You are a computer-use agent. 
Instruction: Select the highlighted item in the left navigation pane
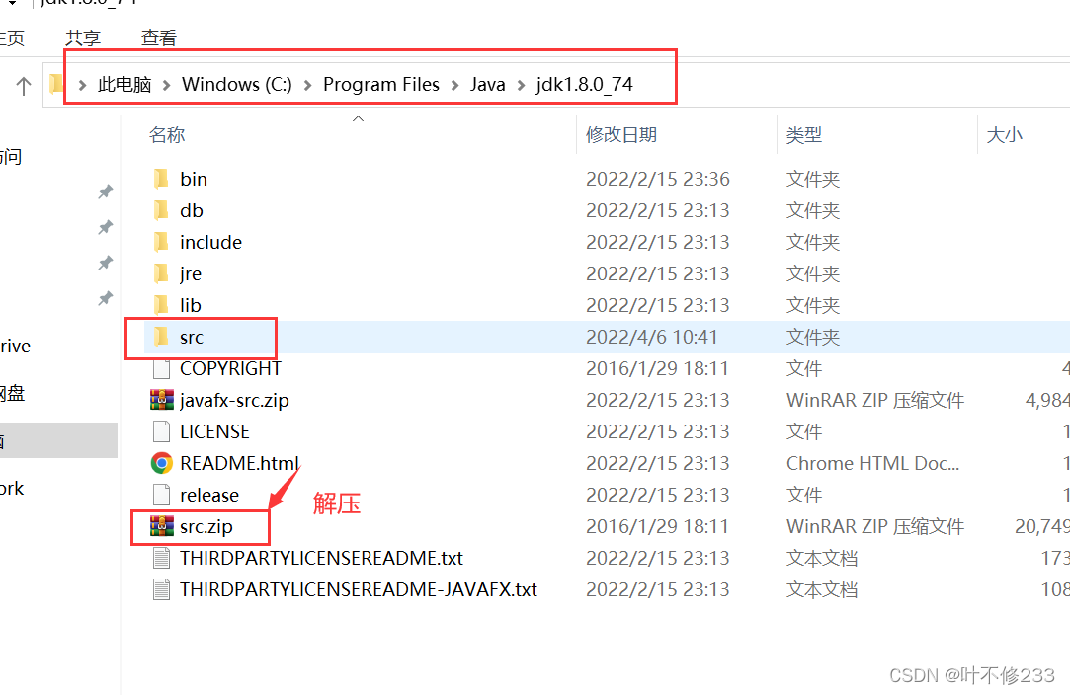[x=58, y=440]
